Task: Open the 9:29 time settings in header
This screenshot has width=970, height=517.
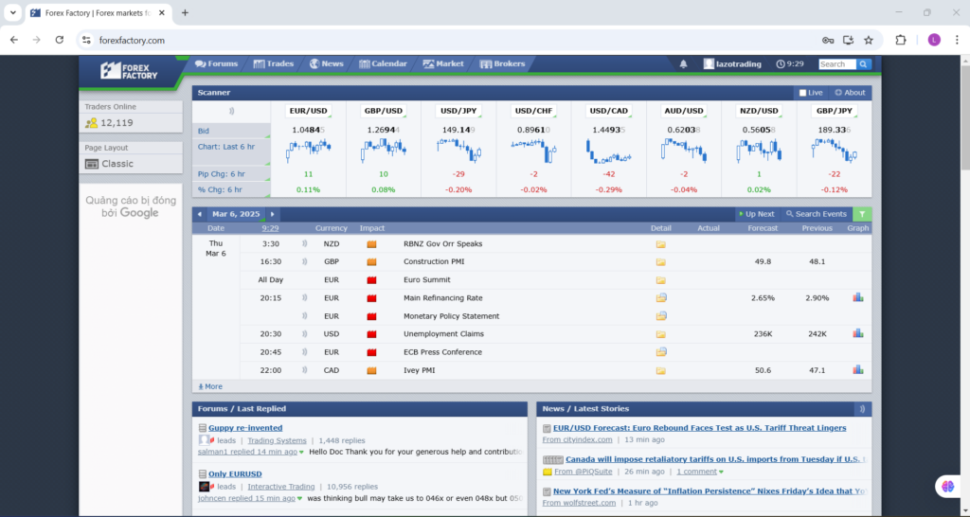Action: pyautogui.click(x=791, y=63)
